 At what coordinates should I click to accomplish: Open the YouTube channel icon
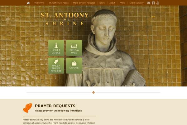coord(158,3)
